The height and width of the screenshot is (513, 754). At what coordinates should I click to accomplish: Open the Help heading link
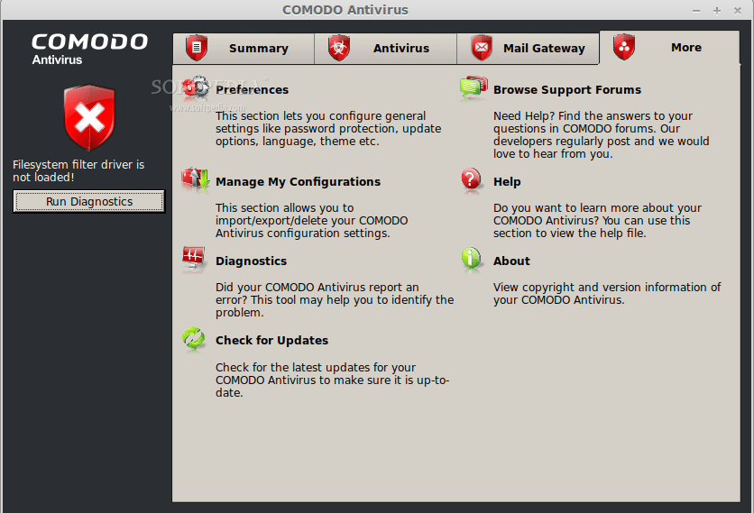pyautogui.click(x=507, y=182)
